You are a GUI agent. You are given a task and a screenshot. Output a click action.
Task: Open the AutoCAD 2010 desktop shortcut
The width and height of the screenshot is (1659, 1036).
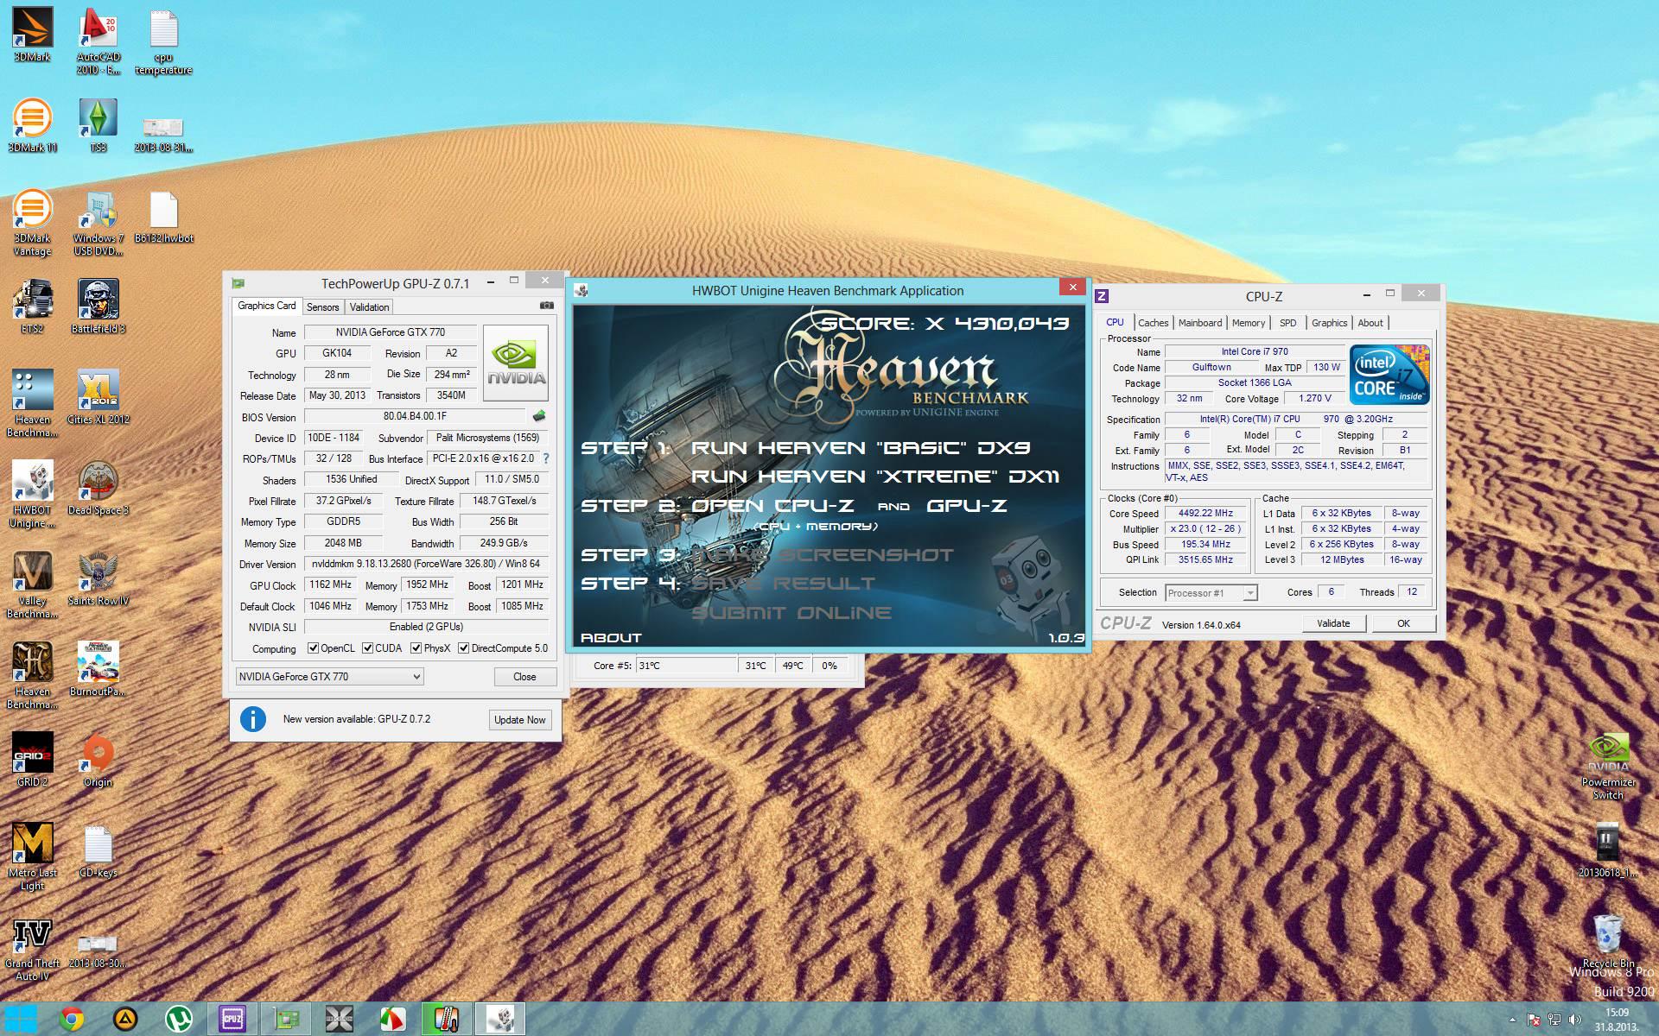[x=99, y=41]
